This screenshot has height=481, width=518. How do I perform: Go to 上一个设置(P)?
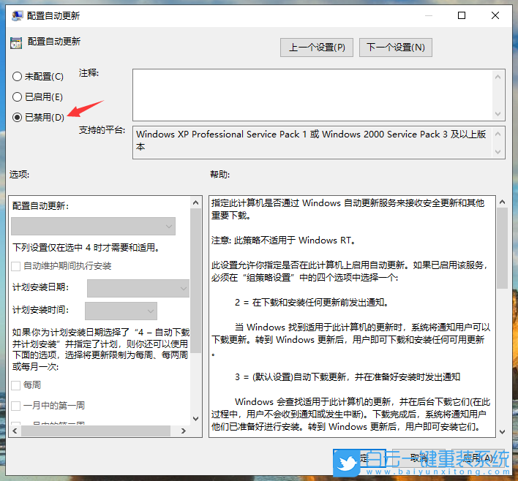tap(317, 48)
